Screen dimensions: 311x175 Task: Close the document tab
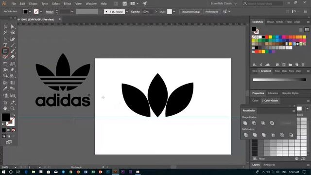[60, 19]
